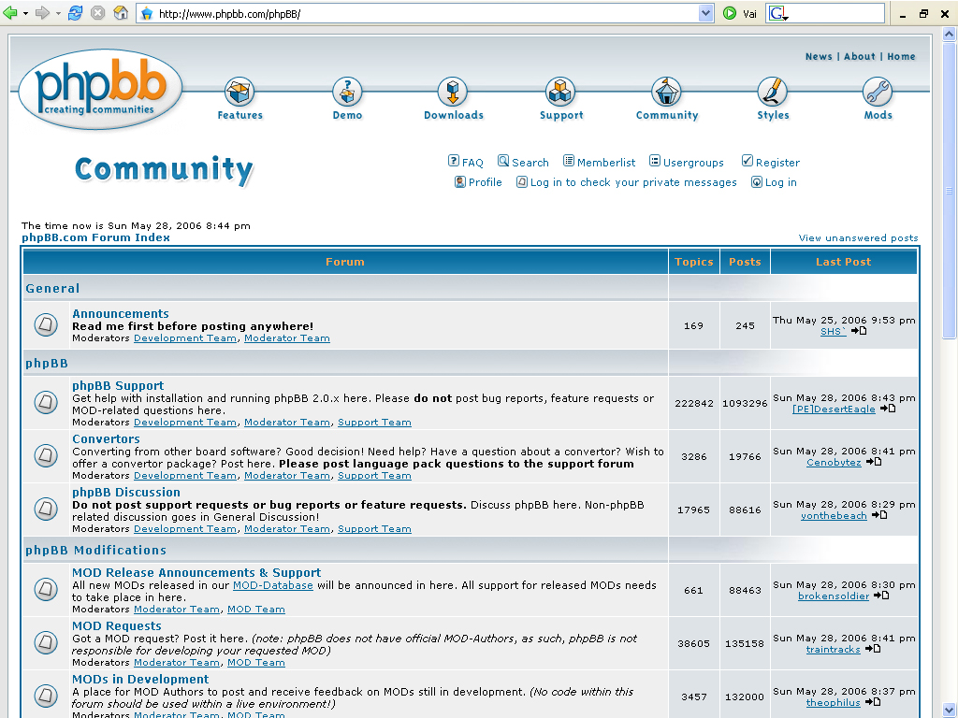Open the address bar history dropdown
The height and width of the screenshot is (718, 958).
click(704, 12)
